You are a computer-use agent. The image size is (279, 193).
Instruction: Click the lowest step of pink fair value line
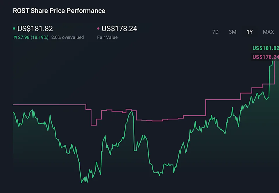[x=94, y=125]
